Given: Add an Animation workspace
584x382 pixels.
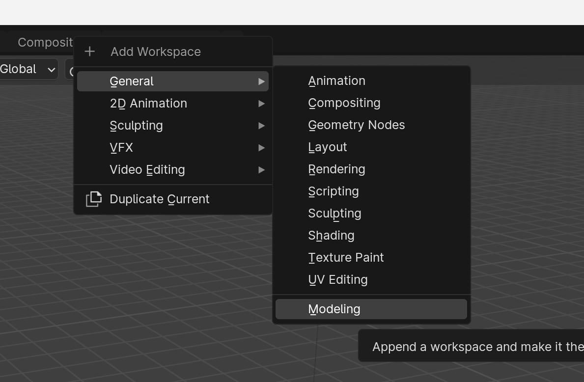Looking at the screenshot, I should [336, 81].
